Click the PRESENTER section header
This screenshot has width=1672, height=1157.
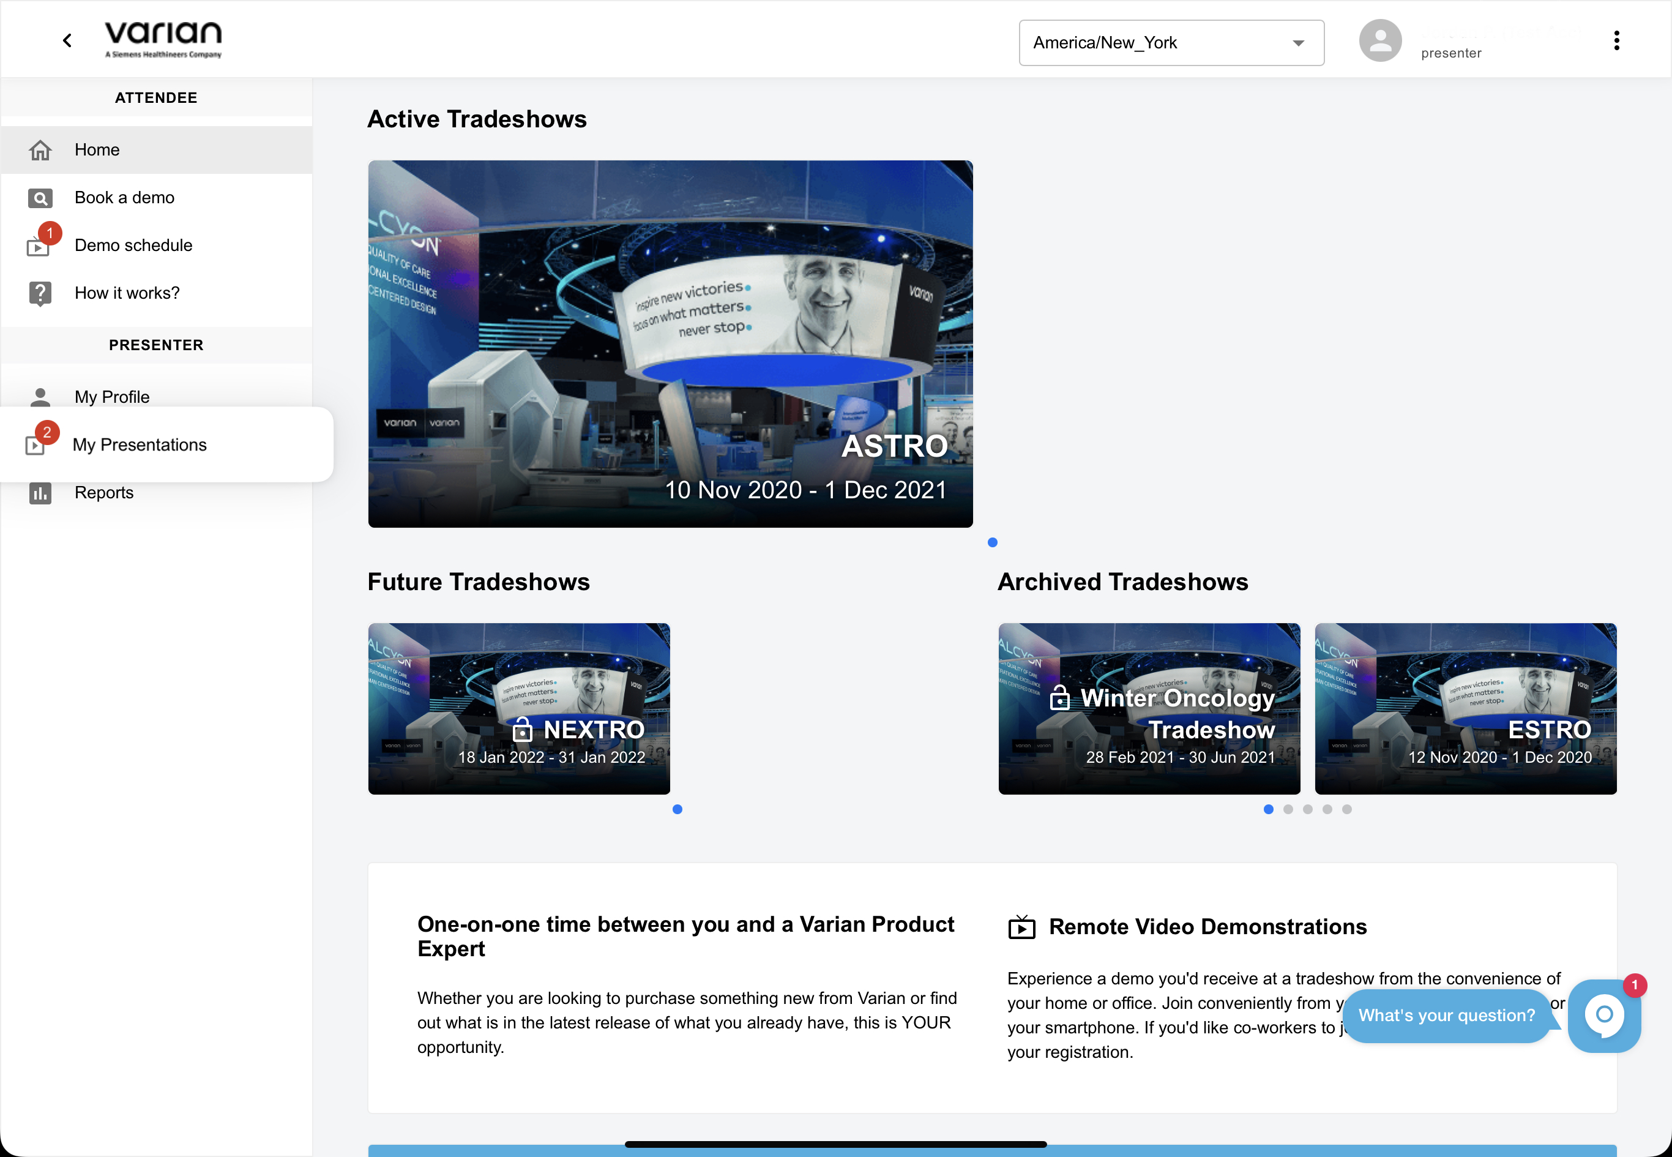point(157,345)
